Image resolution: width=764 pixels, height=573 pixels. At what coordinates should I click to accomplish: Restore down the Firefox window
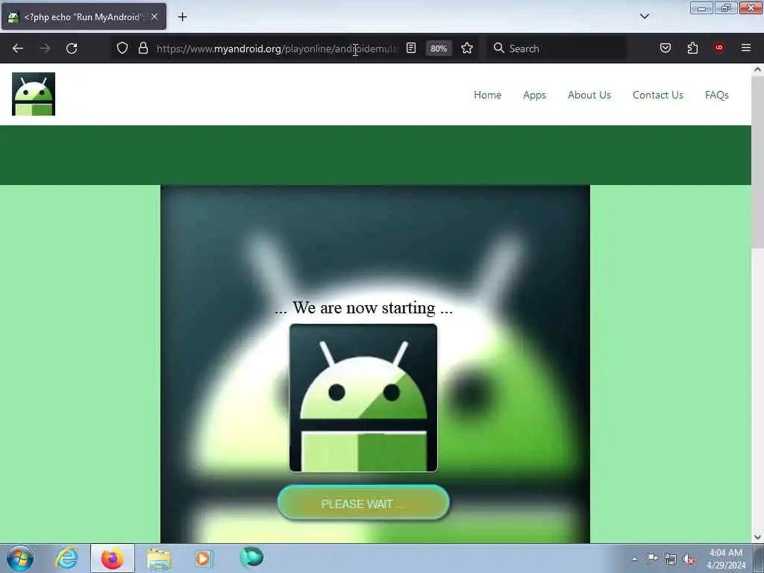[x=725, y=8]
